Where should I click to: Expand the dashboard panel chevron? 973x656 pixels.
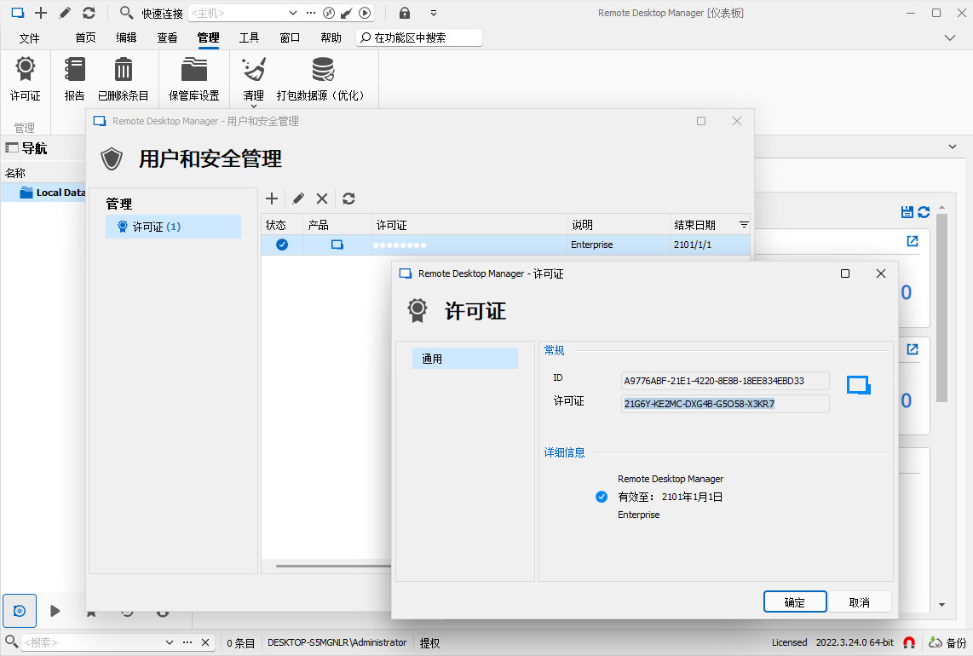click(953, 147)
